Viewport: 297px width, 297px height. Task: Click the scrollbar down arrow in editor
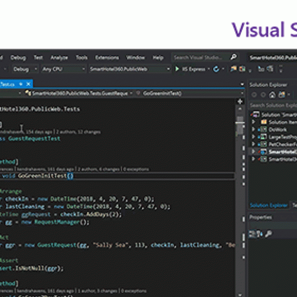(240, 295)
